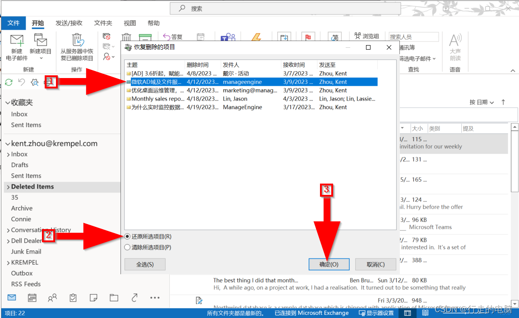This screenshot has height=318, width=519.
Task: Collapse the ribbon with the caret arrow
Action: click(513, 70)
